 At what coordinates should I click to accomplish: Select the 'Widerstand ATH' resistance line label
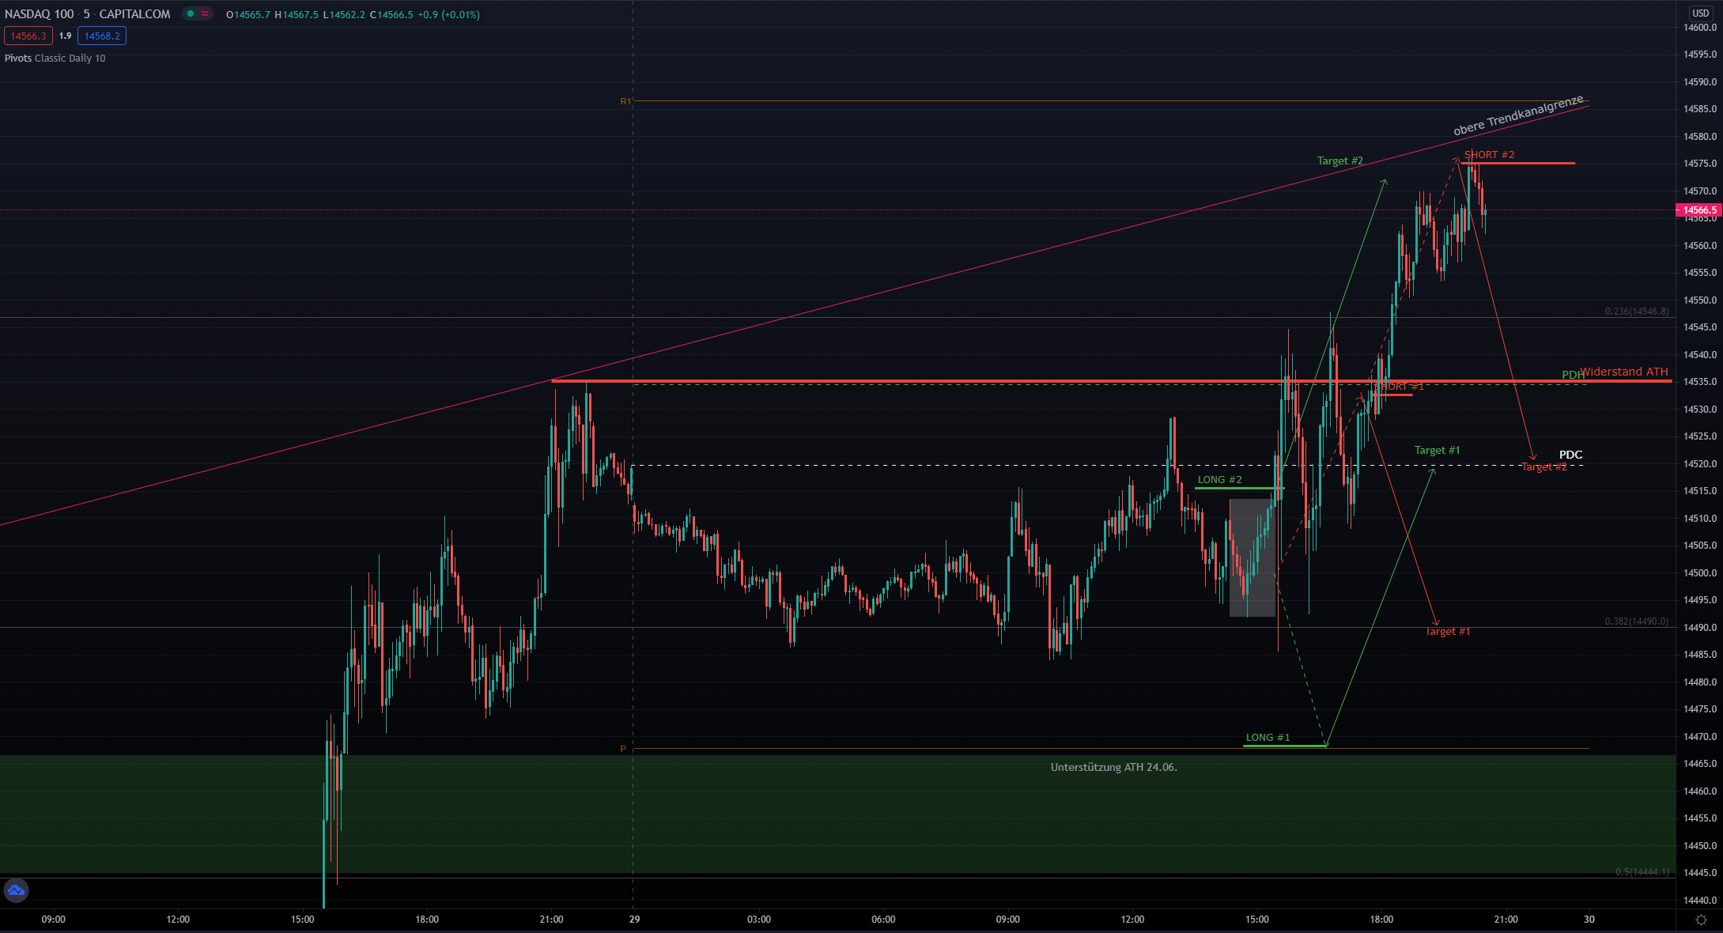pyautogui.click(x=1624, y=372)
